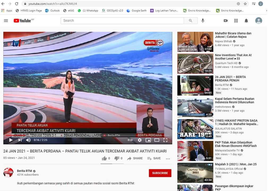
Task: Enter full screen mode
Action: click(165, 140)
